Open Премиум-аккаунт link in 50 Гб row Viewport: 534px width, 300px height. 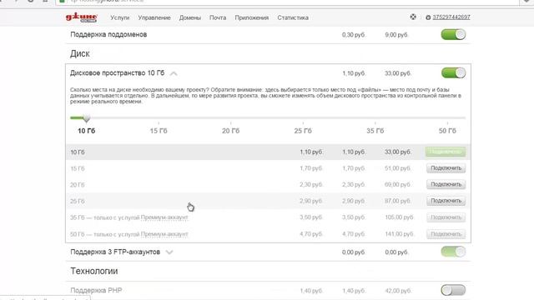164,234
